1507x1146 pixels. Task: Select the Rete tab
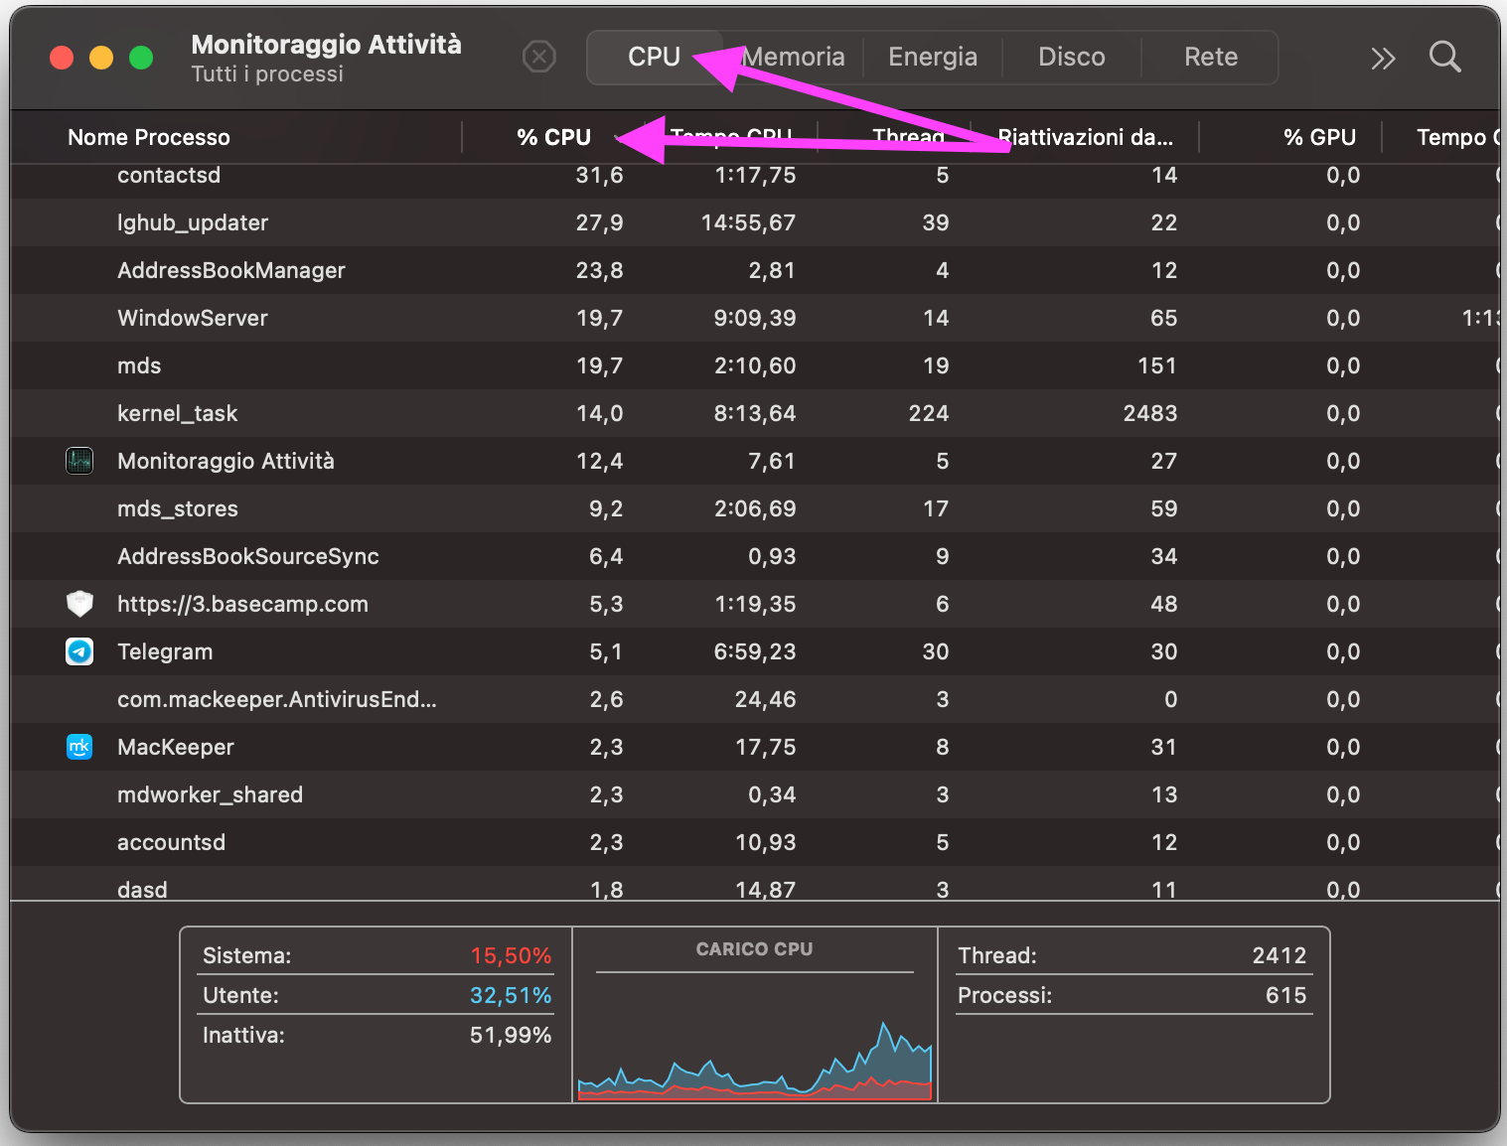[1209, 57]
